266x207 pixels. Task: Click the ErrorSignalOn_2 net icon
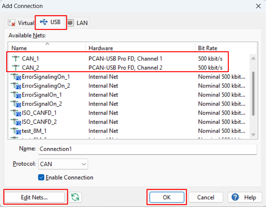click(x=16, y=104)
